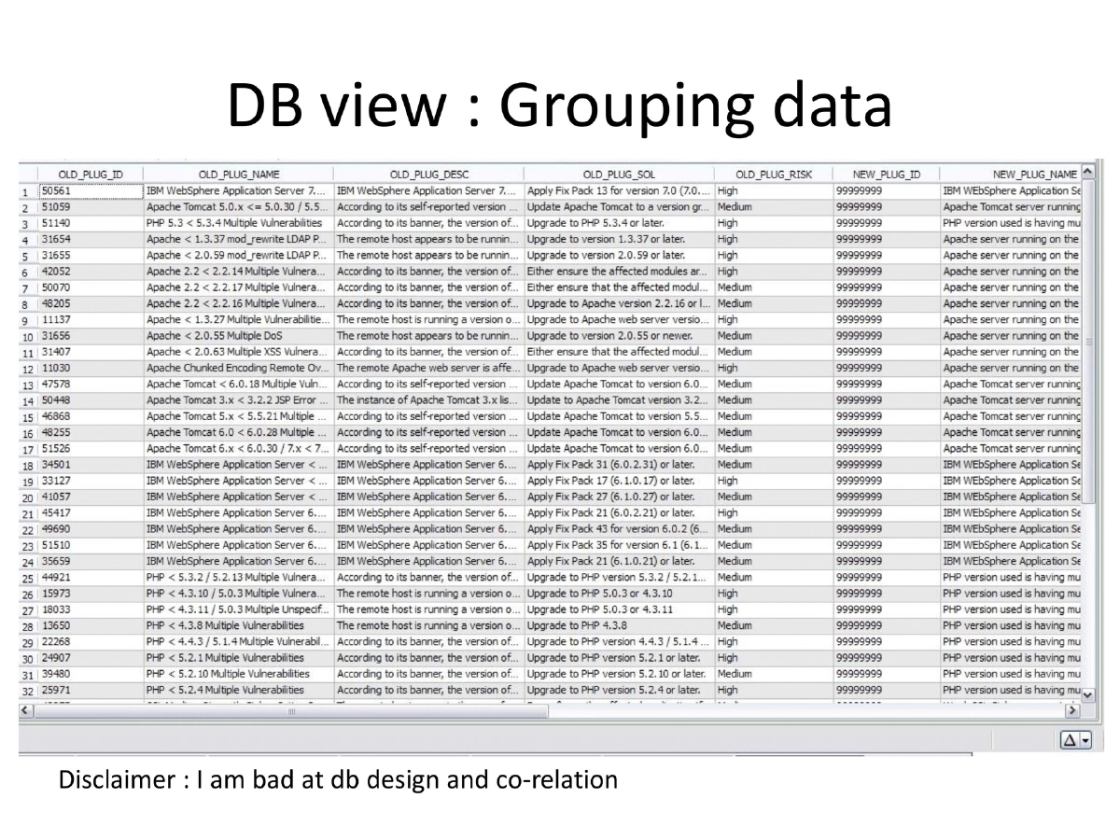
Task: Click the top-left select-all corner cell
Action: click(28, 174)
